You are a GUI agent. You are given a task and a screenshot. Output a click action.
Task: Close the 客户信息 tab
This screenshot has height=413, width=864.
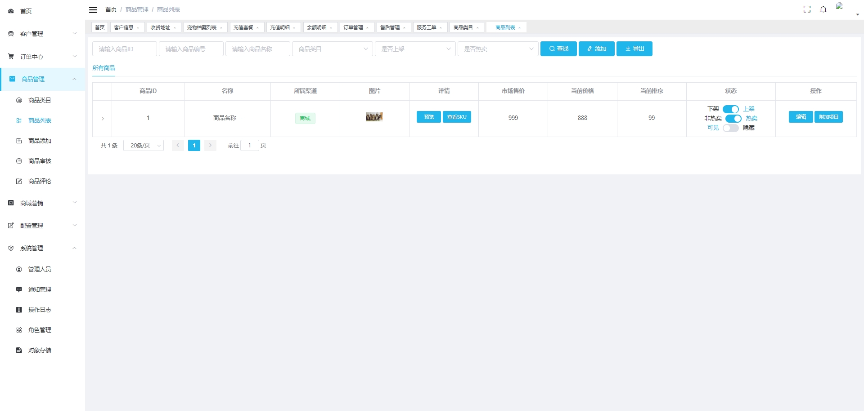138,28
